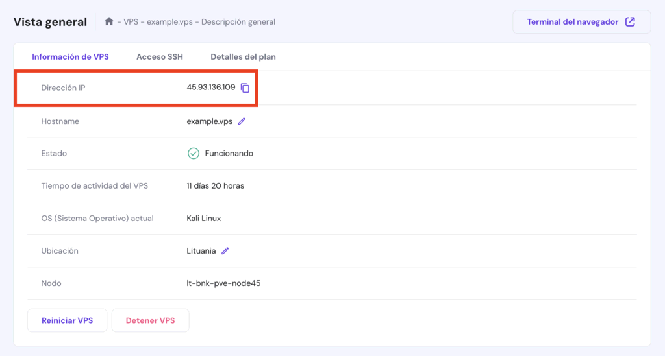Viewport: 665px width, 356px height.
Task: Click the external link icon on Terminal del navegador
Action: tap(630, 21)
